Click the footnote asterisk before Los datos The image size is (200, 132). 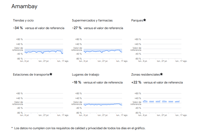click(x=12, y=128)
